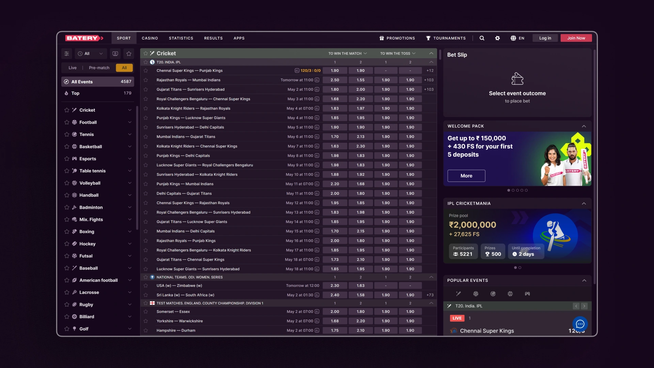Viewport: 654px width, 368px height.
Task: Toggle favorite star for Tennis
Action: pyautogui.click(x=67, y=135)
